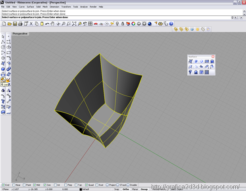The image size is (246, 191).
Task: Save the model with the floppy icon
Action: pyautogui.click(x=15, y=24)
